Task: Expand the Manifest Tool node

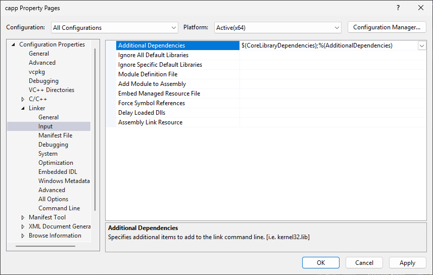Action: coord(23,217)
